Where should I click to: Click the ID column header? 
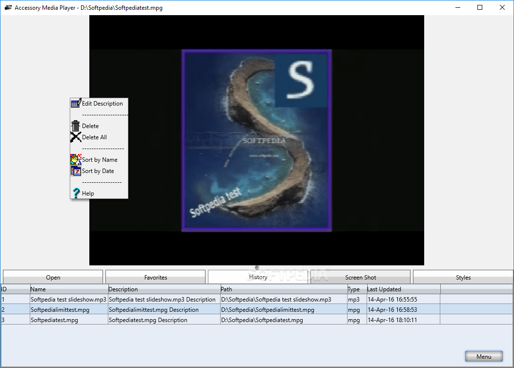(x=16, y=289)
